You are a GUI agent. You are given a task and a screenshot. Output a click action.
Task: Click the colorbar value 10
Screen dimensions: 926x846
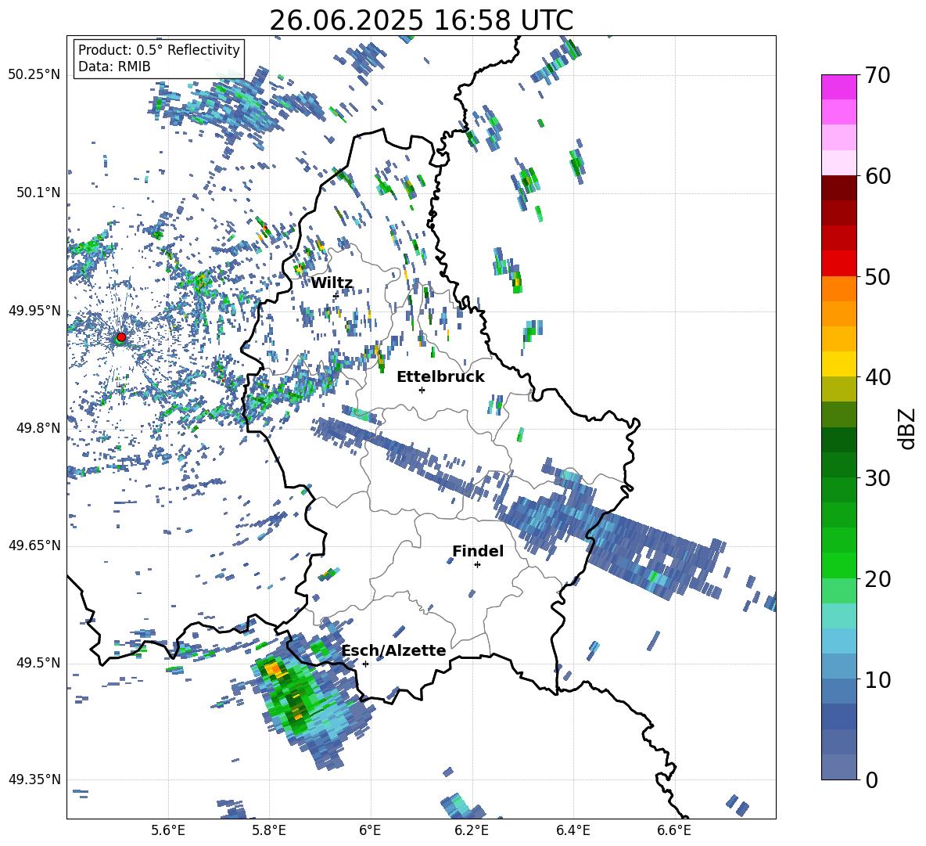[x=878, y=680]
